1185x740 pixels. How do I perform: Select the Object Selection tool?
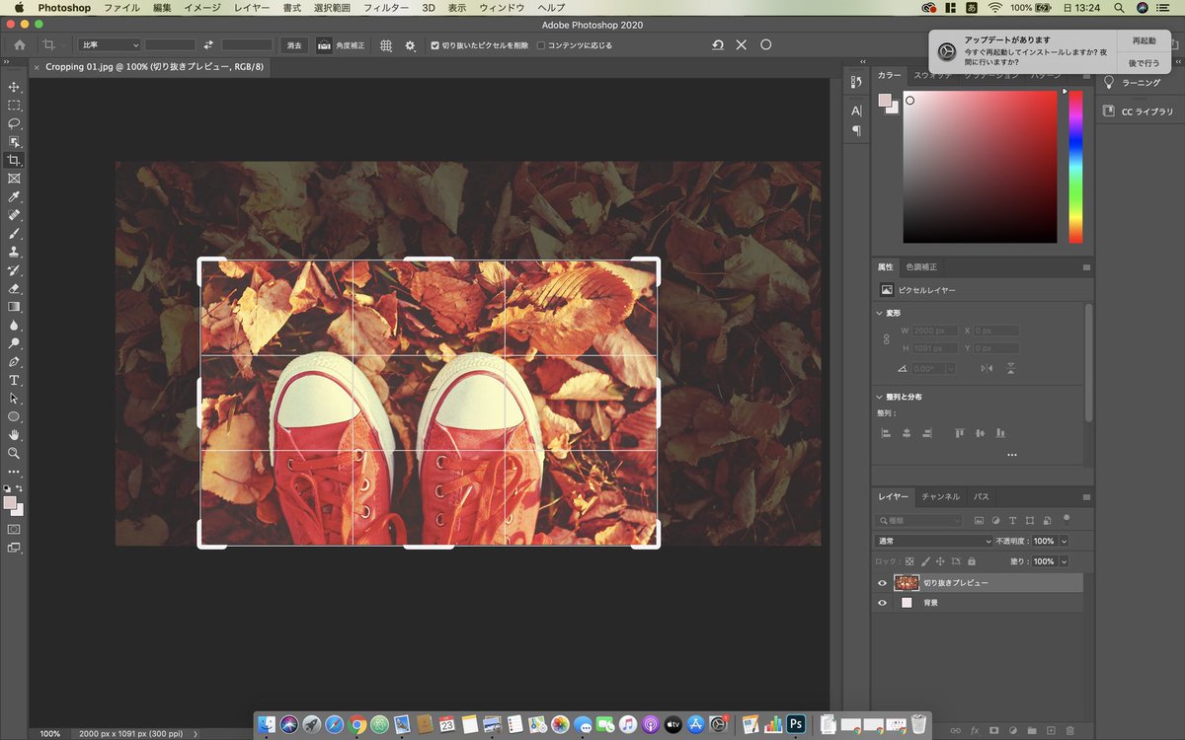tap(14, 142)
